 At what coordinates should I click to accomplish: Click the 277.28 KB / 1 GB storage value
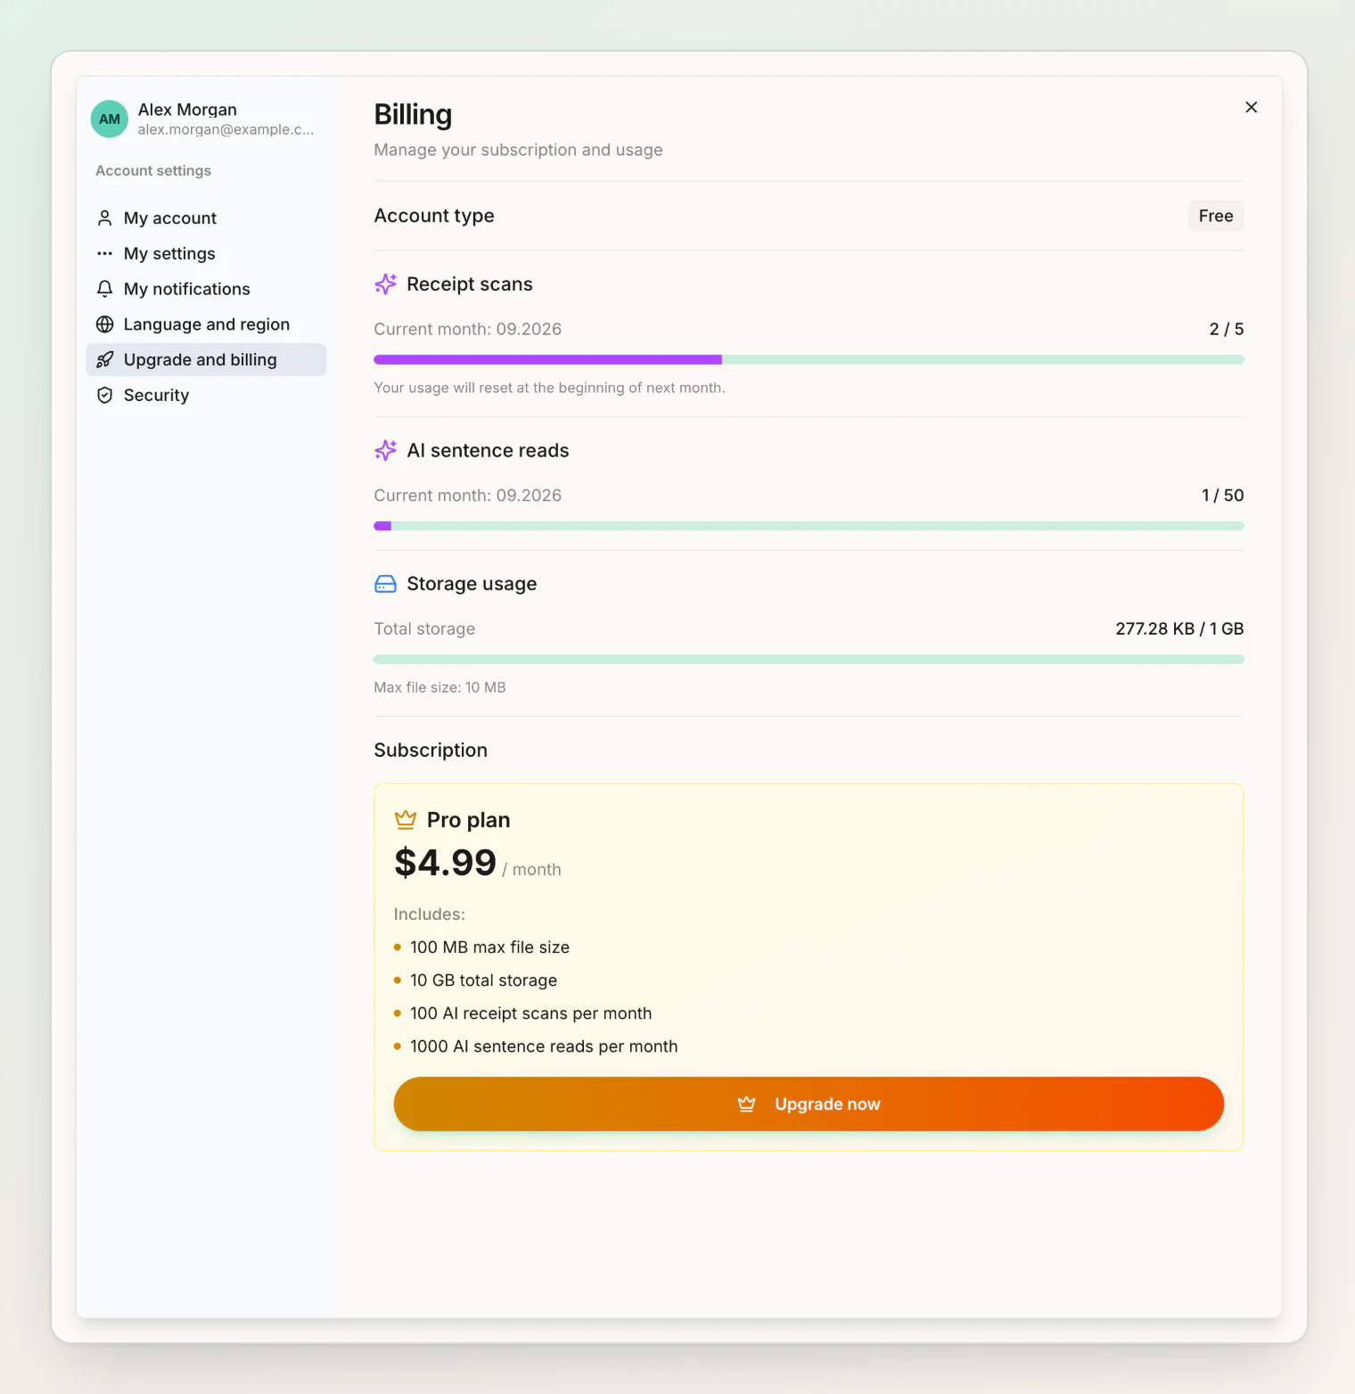[1179, 628]
